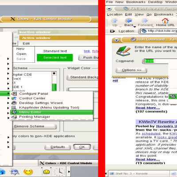Click the Remove Scheme button

[x=35, y=127]
